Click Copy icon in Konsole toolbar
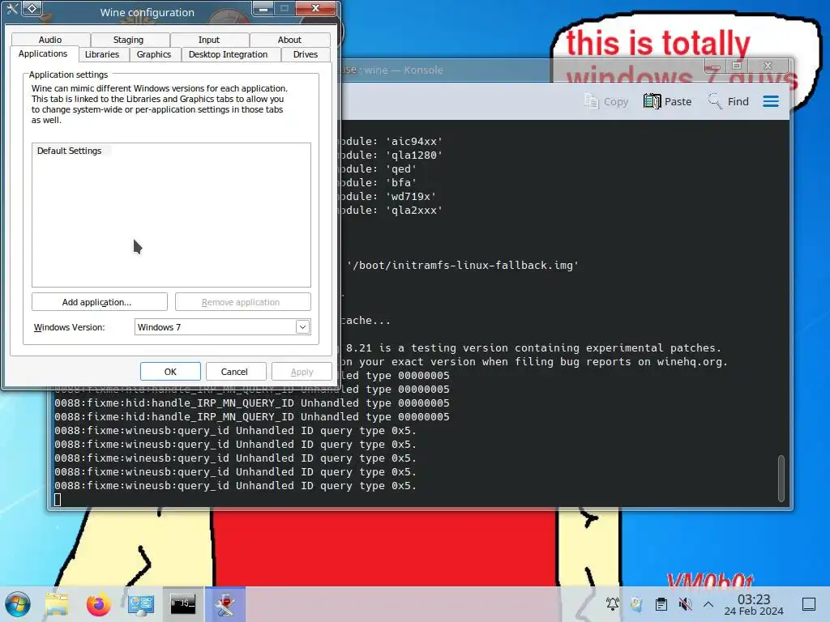 (606, 101)
